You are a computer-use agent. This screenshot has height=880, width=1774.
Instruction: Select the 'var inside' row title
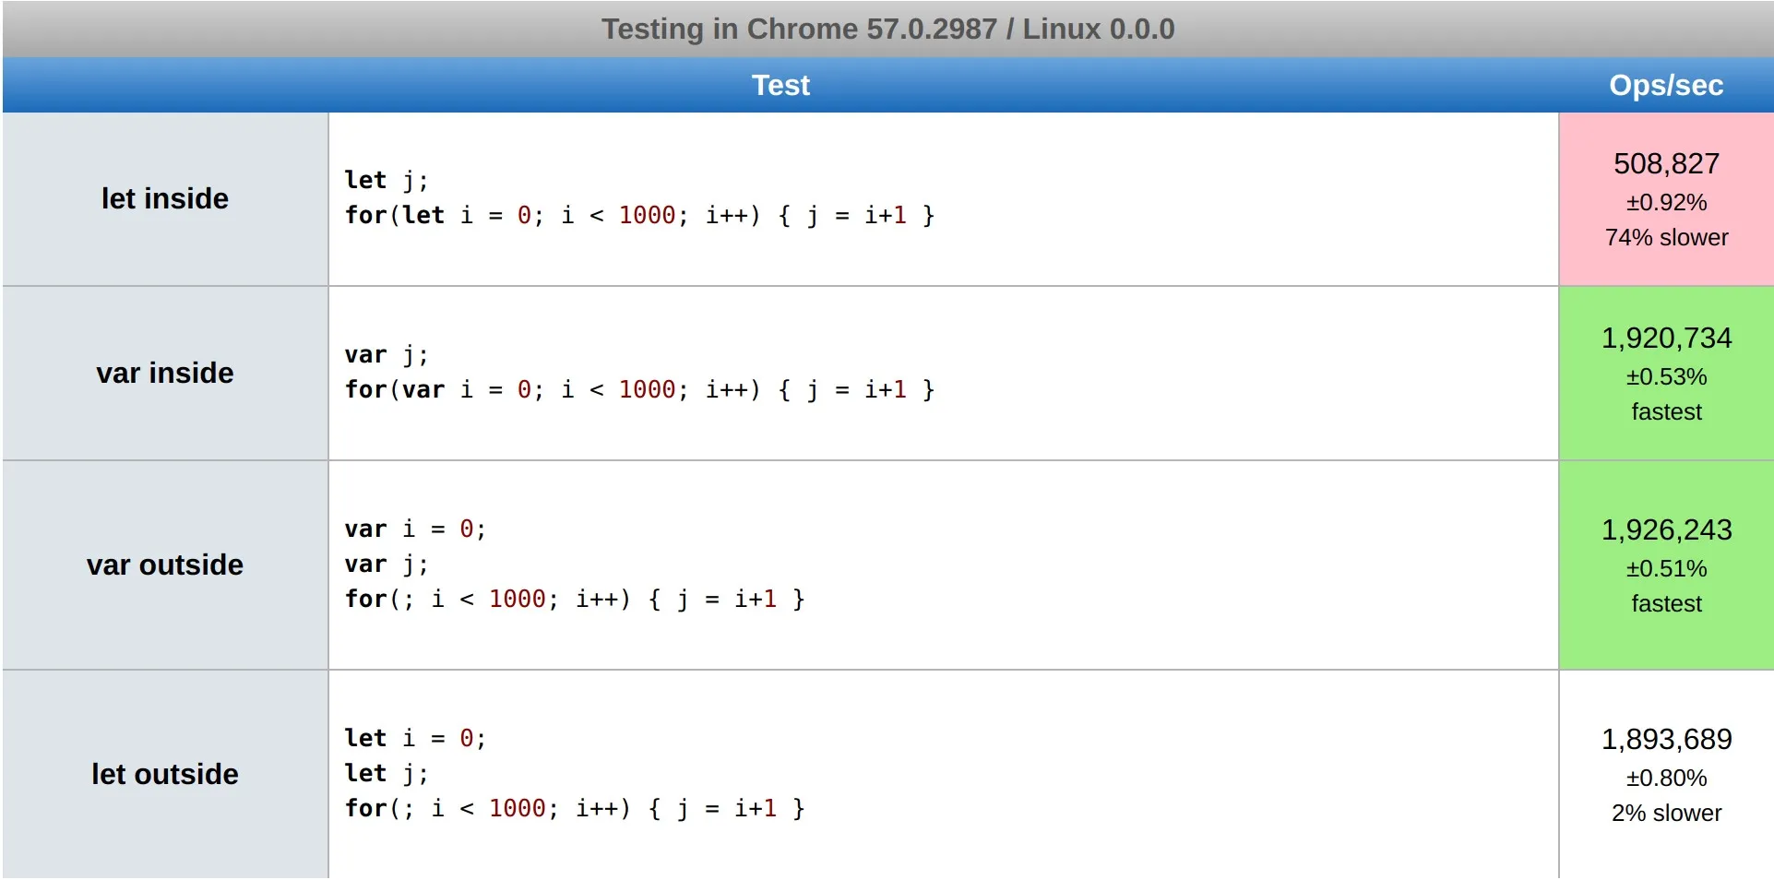click(164, 373)
